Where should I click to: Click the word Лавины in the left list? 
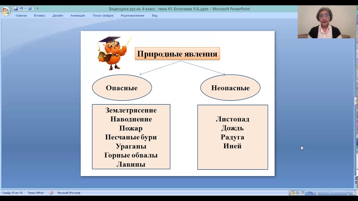click(131, 164)
